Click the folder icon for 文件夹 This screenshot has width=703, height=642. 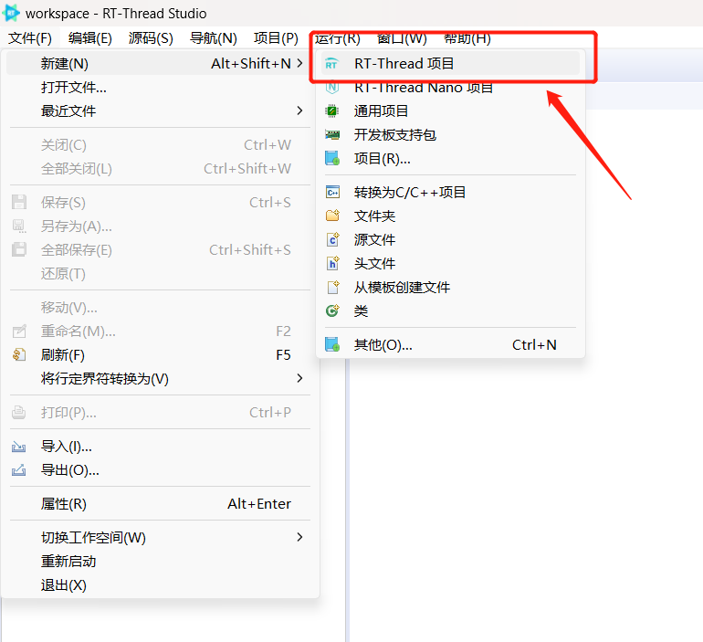tap(332, 216)
